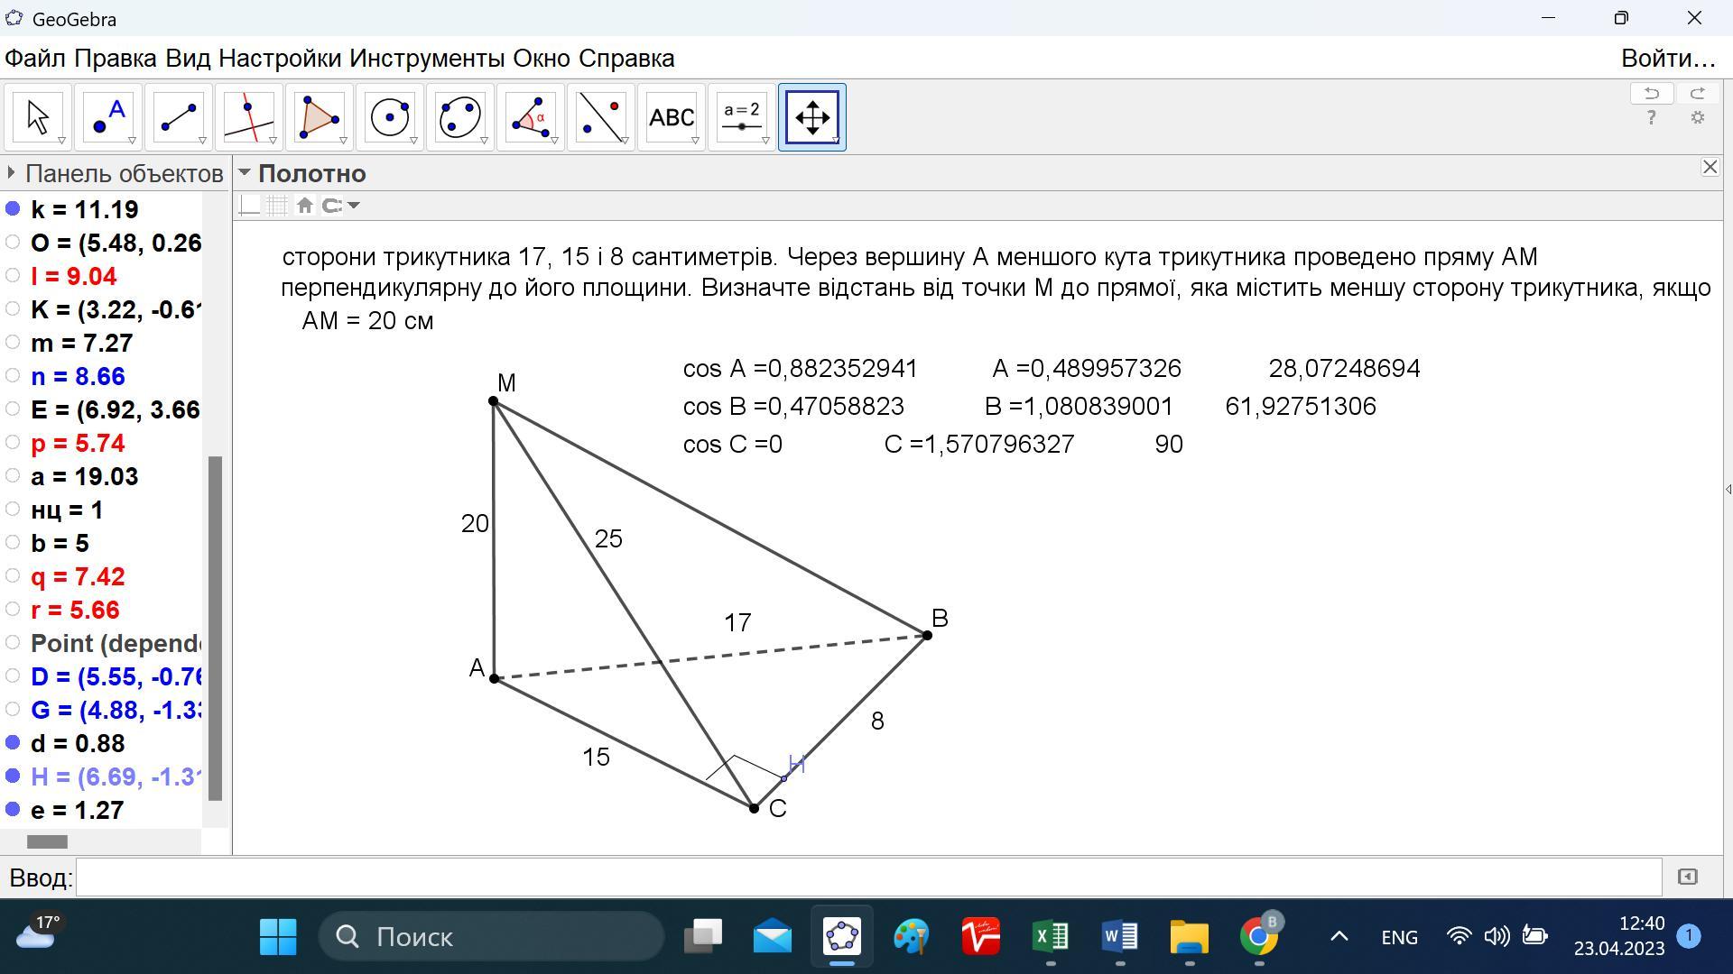Image resolution: width=1733 pixels, height=974 pixels.
Task: Click the Ввод input field
Action: (x=866, y=878)
